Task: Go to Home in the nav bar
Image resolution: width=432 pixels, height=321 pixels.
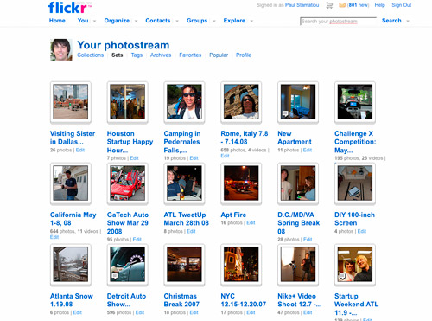Action: (57, 21)
